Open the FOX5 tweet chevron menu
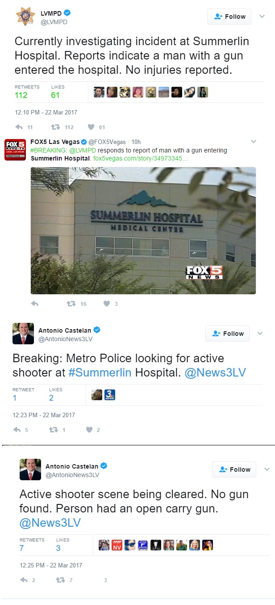This screenshot has width=275, height=605. [x=253, y=141]
